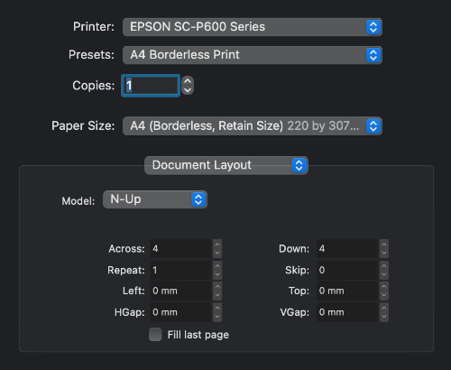Decrease the Down value stepper
Screen dimensions: 451x370
click(384, 254)
